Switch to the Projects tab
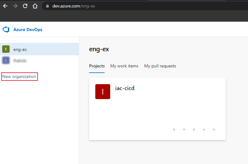The width and height of the screenshot is (248, 164). [x=97, y=66]
